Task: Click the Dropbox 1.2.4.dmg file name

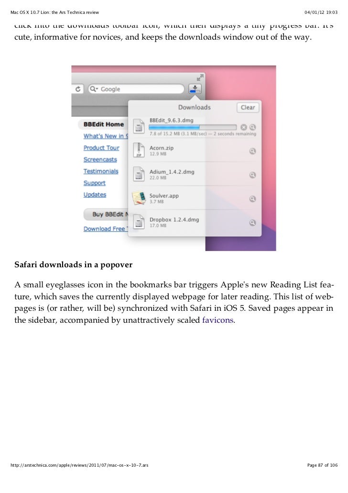Action: tap(174, 219)
